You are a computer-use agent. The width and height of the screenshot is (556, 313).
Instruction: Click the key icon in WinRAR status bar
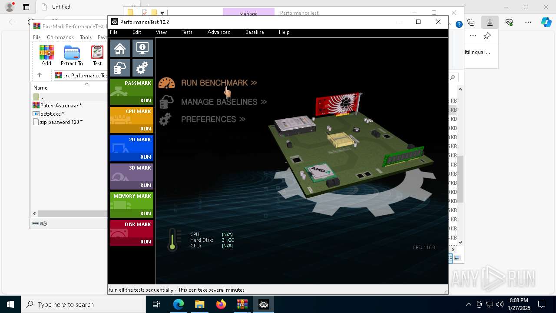(x=43, y=223)
